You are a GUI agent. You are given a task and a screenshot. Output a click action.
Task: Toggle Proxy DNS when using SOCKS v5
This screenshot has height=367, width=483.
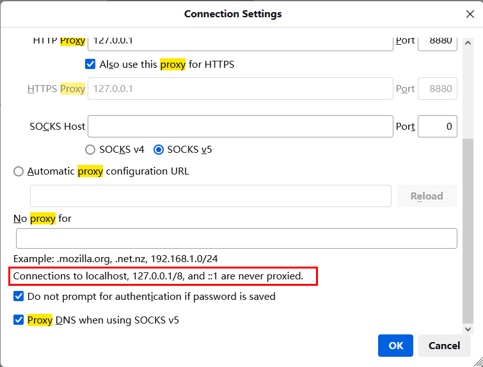click(19, 320)
